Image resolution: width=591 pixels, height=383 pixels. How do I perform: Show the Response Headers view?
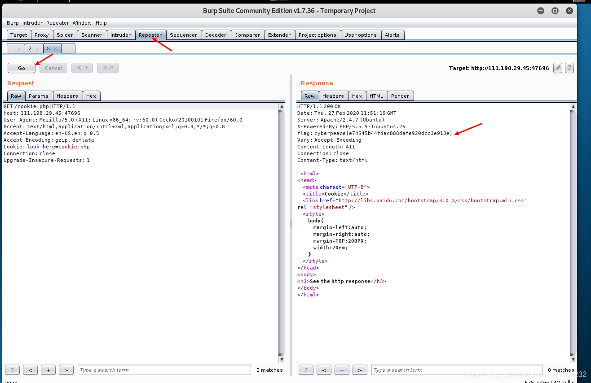(333, 96)
